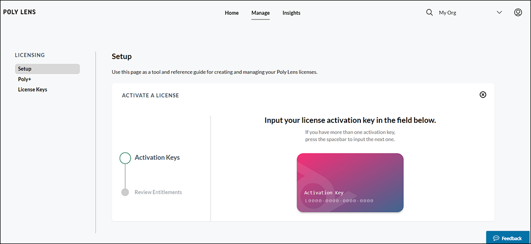
Task: Click the Poly Lens logo
Action: 19,12
